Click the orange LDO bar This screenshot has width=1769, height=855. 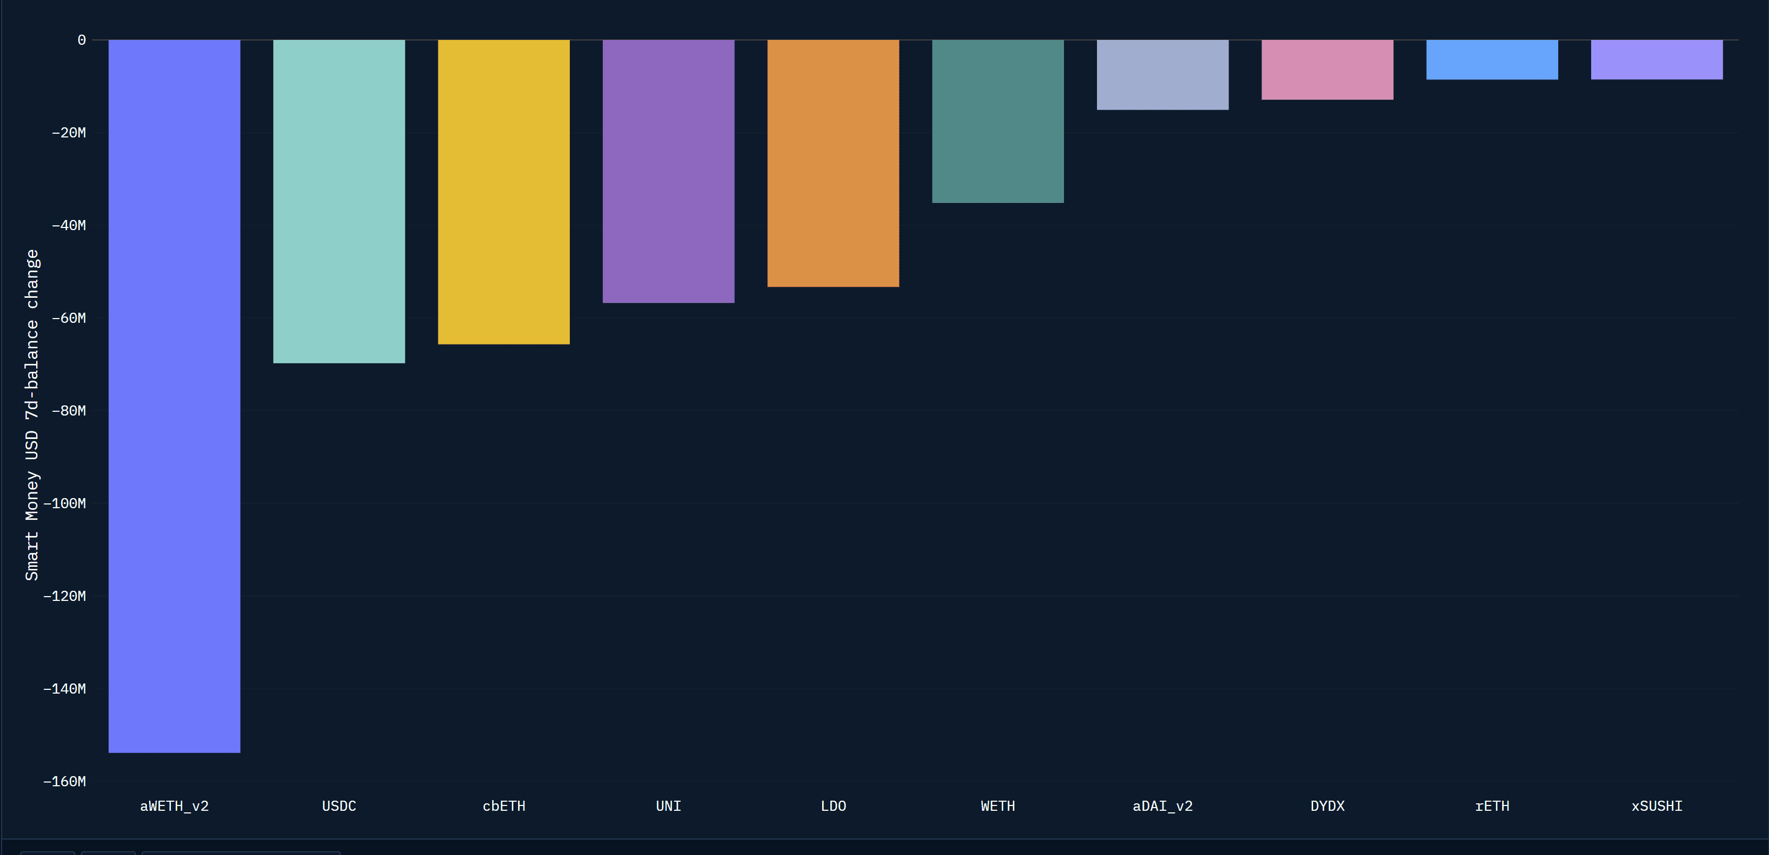tap(833, 163)
